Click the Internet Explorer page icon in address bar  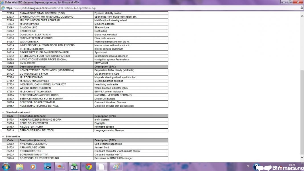[x=3, y=8]
